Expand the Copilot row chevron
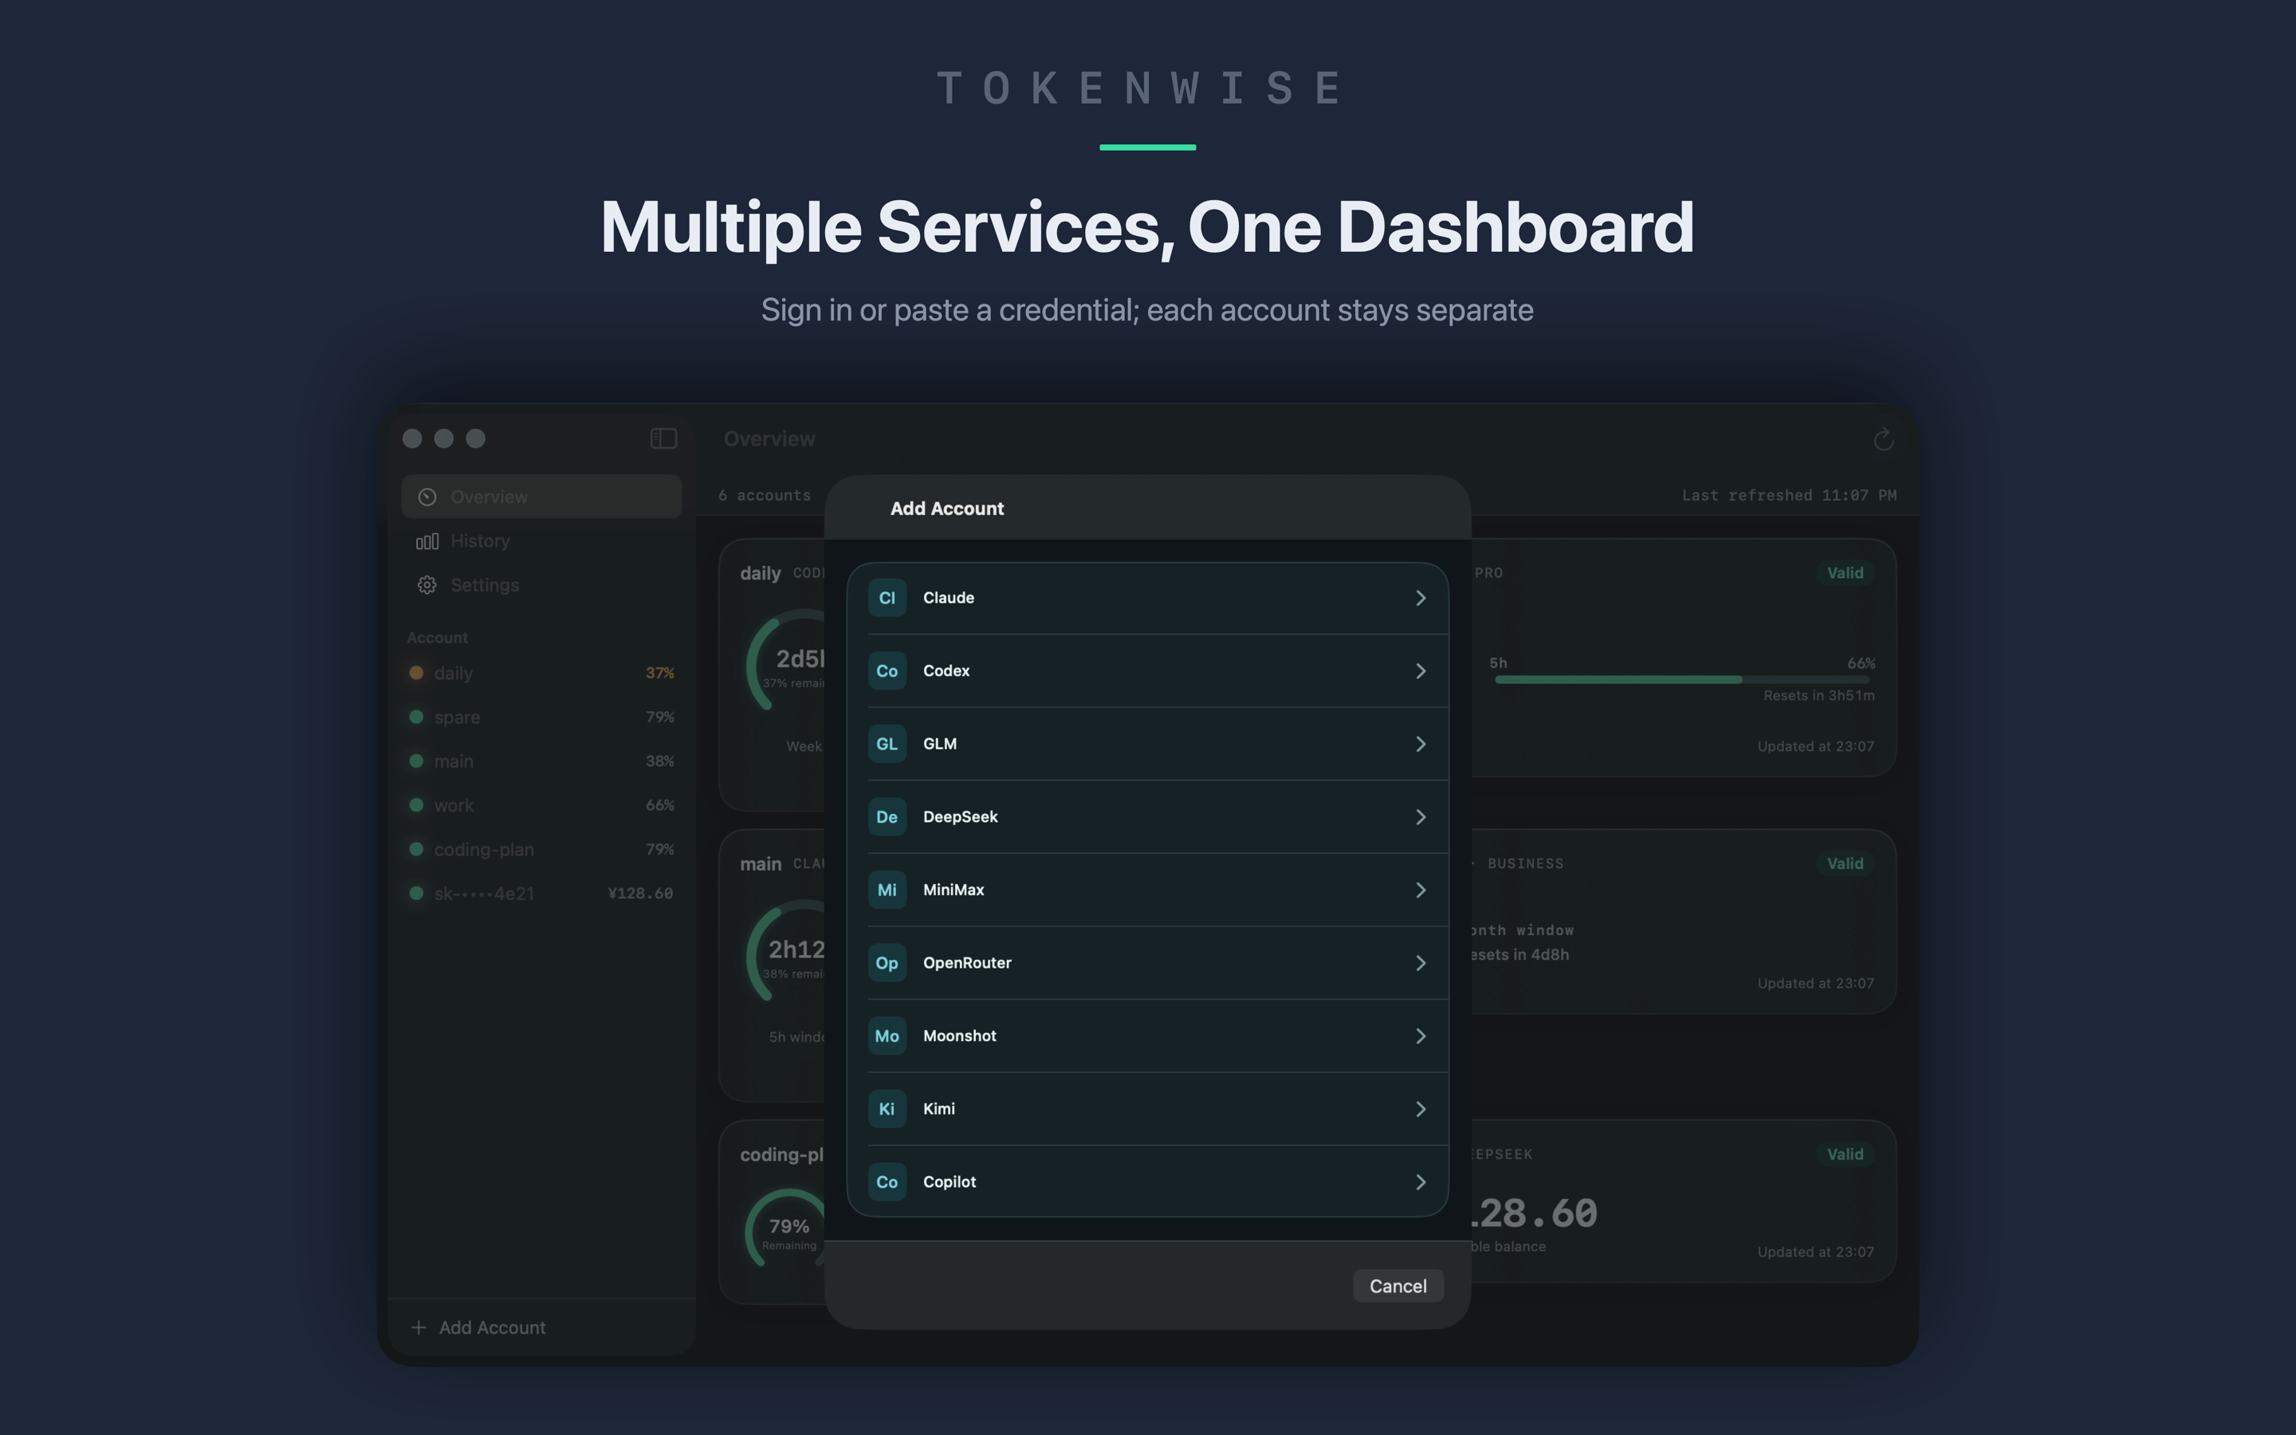This screenshot has width=2296, height=1435. click(x=1421, y=1182)
